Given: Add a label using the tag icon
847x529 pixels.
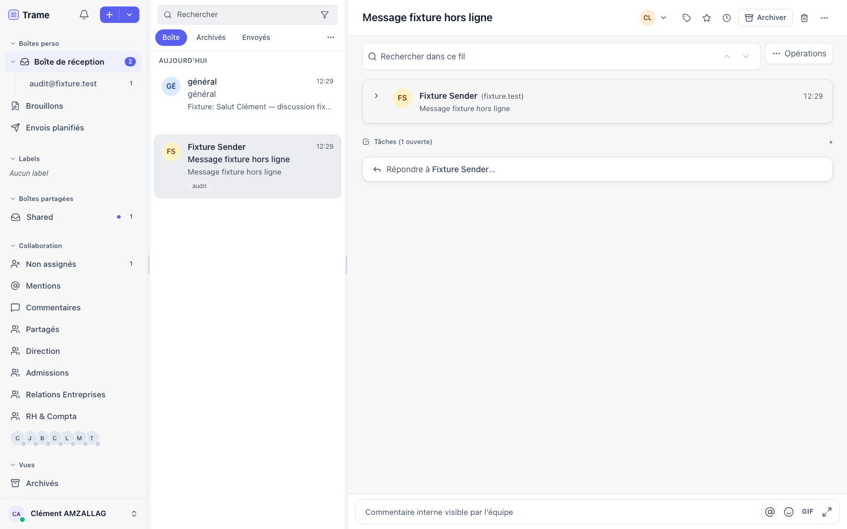Looking at the screenshot, I should point(686,18).
